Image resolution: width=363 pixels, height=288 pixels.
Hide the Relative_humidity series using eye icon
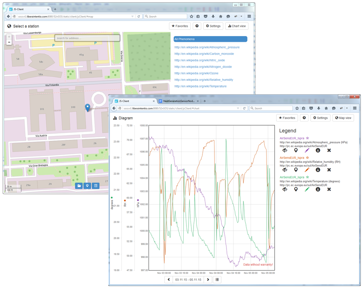285,170
